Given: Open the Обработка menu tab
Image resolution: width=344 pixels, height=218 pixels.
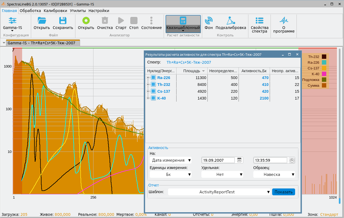Looking at the screenshot, I should 30,11.
